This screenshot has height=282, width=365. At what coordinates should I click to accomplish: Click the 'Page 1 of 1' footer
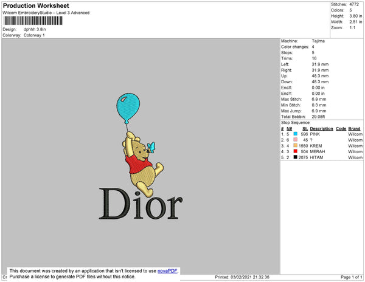tap(352, 277)
